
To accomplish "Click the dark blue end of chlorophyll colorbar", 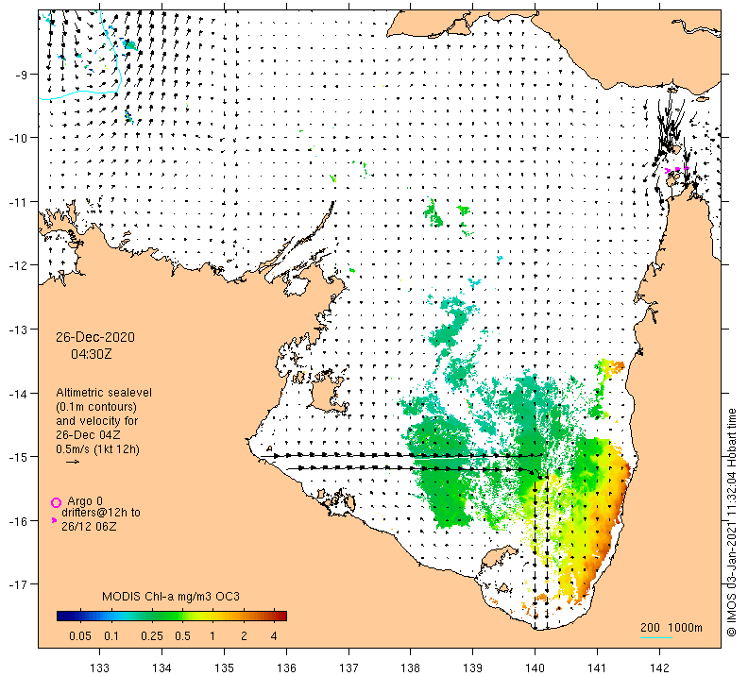I will [62, 616].
